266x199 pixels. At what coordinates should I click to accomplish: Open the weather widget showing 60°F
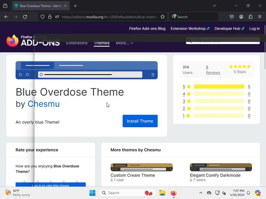point(17,193)
